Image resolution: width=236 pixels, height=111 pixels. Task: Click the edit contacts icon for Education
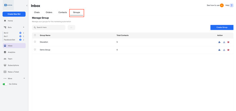(219, 42)
